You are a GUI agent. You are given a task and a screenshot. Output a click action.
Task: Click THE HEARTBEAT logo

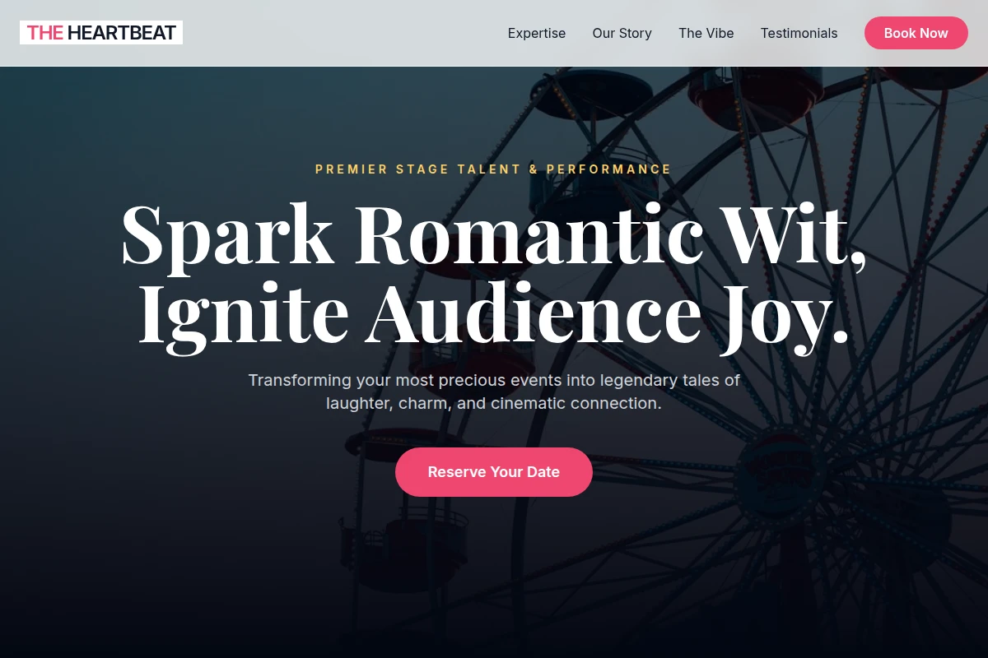(101, 33)
